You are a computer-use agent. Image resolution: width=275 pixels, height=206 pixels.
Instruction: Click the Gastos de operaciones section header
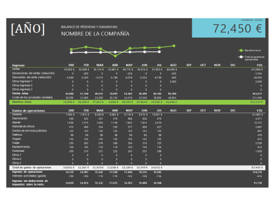pyautogui.click(x=28, y=111)
